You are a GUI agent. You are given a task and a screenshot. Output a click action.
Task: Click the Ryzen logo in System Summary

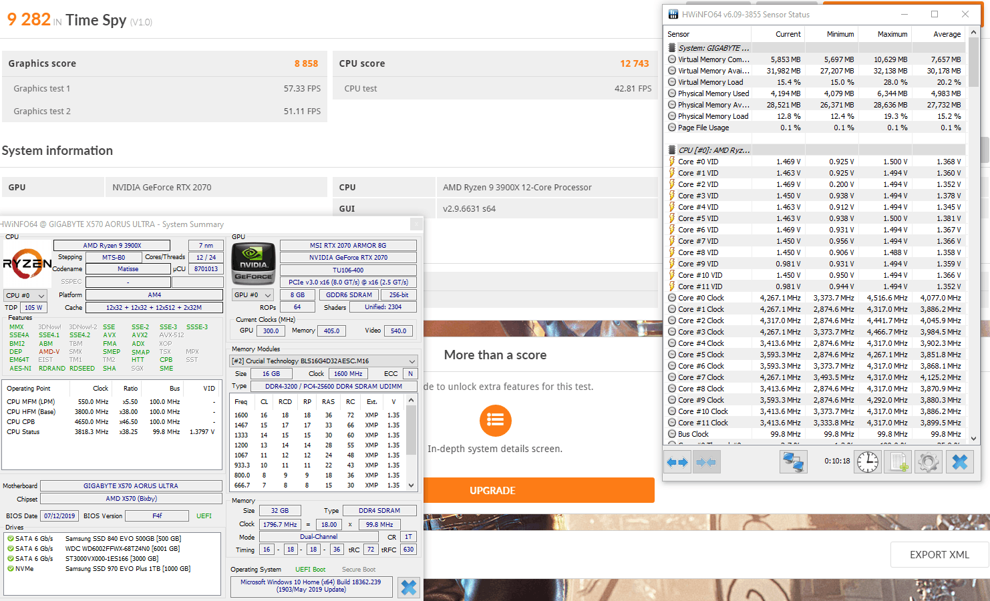click(27, 264)
